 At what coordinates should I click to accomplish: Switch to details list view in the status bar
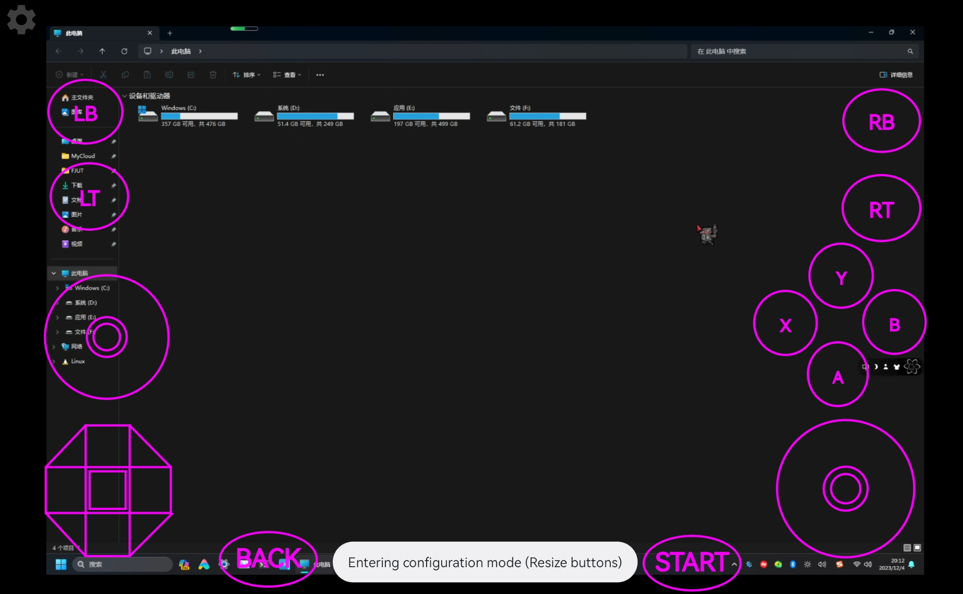coord(907,548)
